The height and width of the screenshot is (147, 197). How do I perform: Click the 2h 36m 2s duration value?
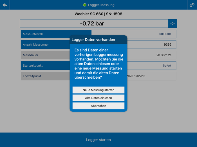164,55
